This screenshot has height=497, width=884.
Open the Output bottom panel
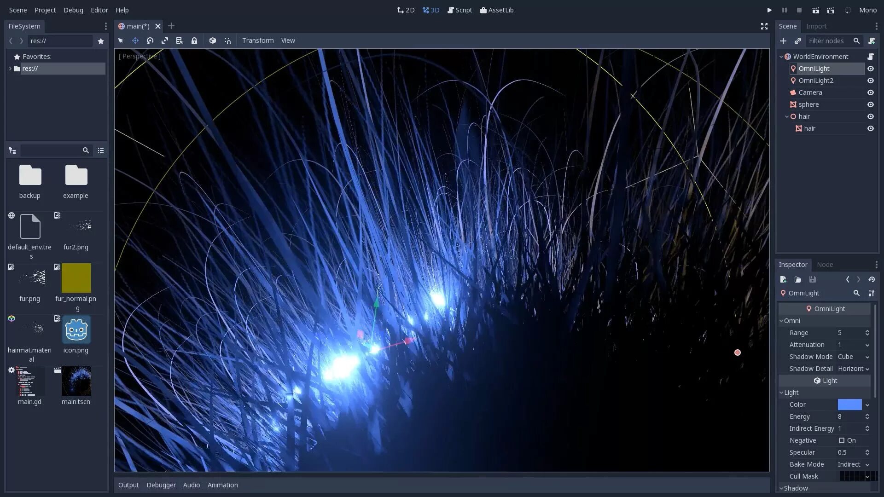tap(128, 485)
